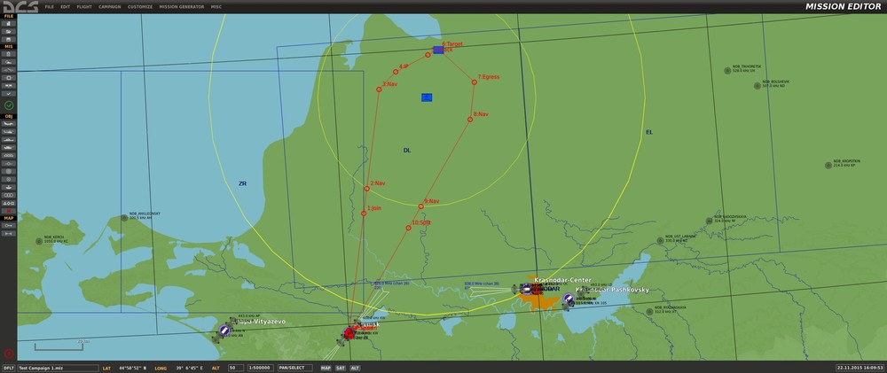This screenshot has width=887, height=373.
Task: Select the crosshair circle icon in OBJ
Action: tap(9, 179)
